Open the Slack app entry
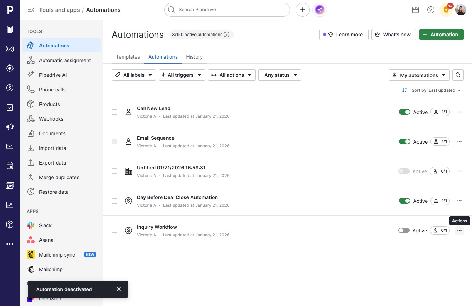The height and width of the screenshot is (306, 472). 61,225
